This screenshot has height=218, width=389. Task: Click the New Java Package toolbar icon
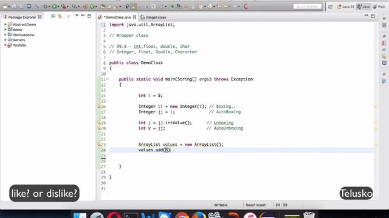pos(85,7)
